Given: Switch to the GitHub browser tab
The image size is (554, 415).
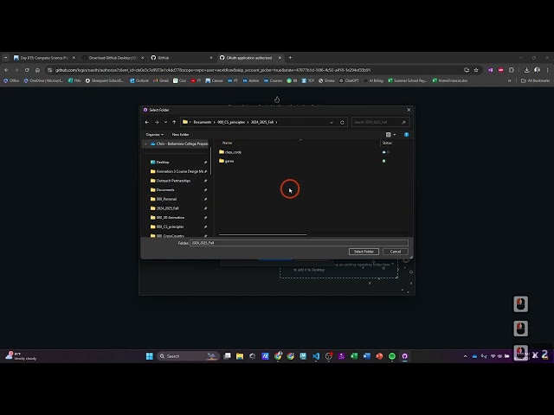Looking at the screenshot, I should pyautogui.click(x=181, y=58).
